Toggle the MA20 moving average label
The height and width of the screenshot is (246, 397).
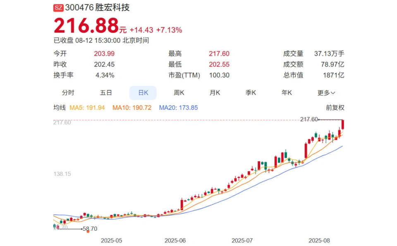point(178,108)
